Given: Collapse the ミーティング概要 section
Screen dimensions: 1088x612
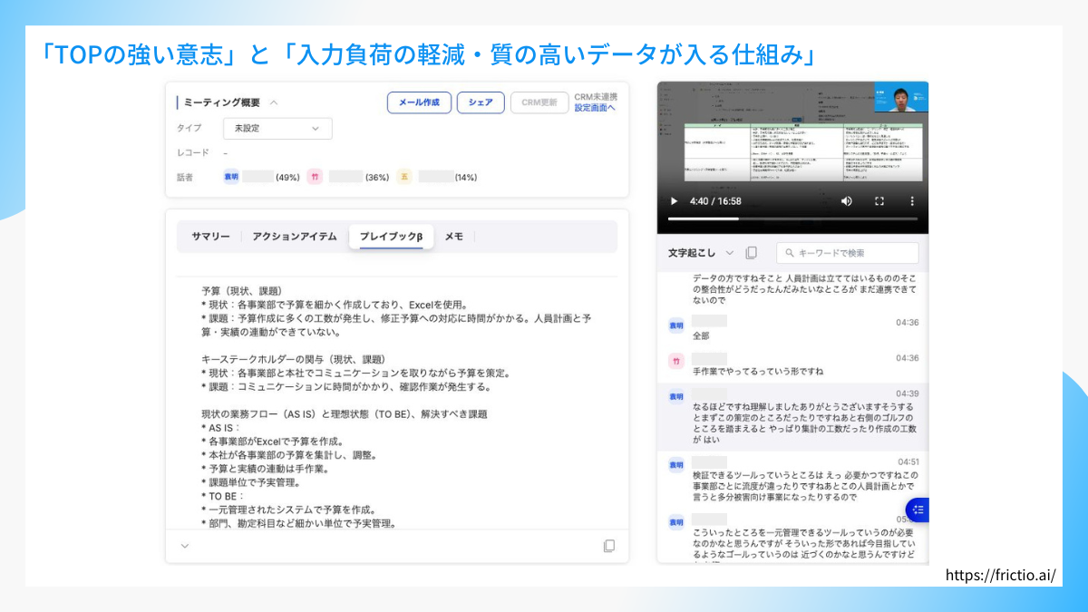Looking at the screenshot, I should [274, 102].
